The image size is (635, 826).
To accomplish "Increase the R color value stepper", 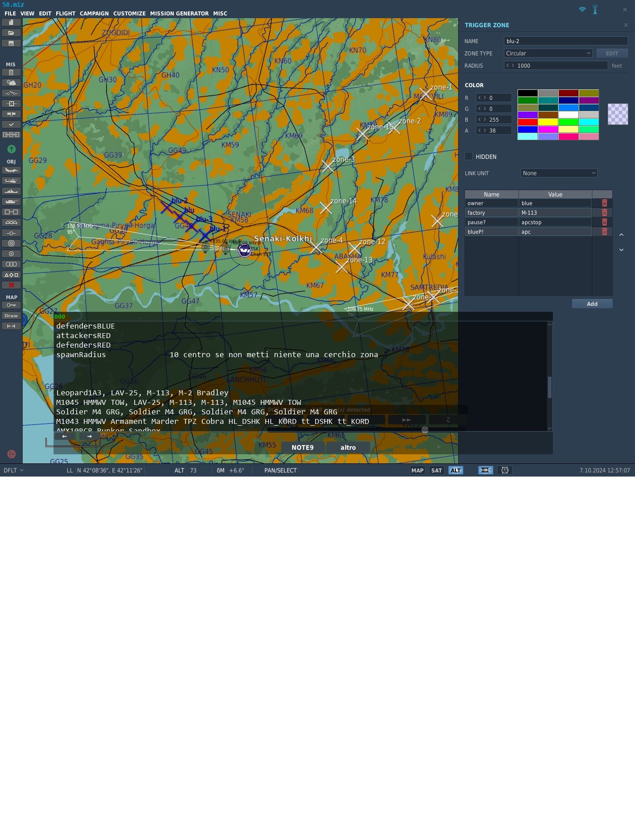I will tap(485, 98).
